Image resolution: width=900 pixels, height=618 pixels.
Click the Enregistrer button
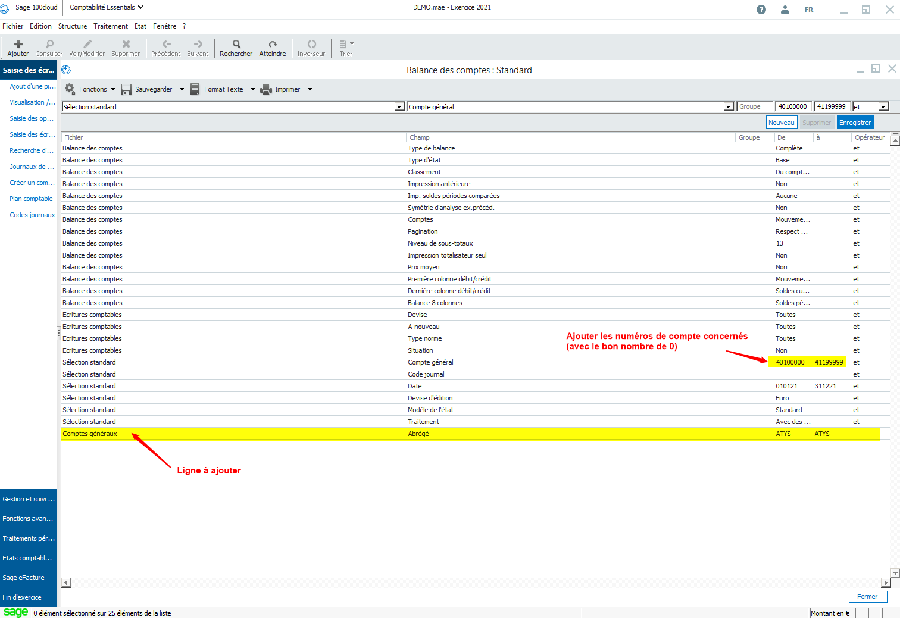pyautogui.click(x=855, y=123)
